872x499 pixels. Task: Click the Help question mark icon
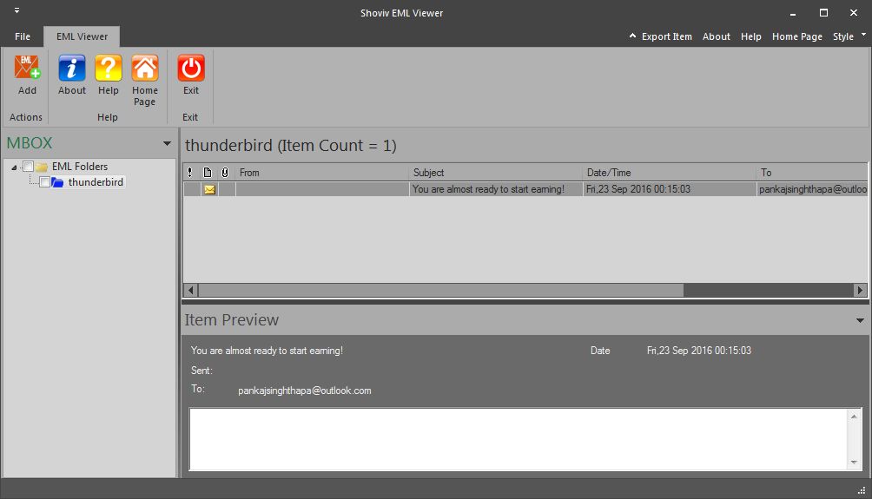[109, 69]
